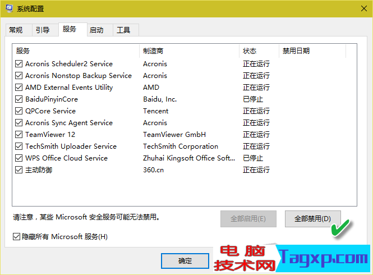The width and height of the screenshot is (373, 275).
Task: Uncheck Acronis Sync Agent Service checkbox
Action: 19,122
